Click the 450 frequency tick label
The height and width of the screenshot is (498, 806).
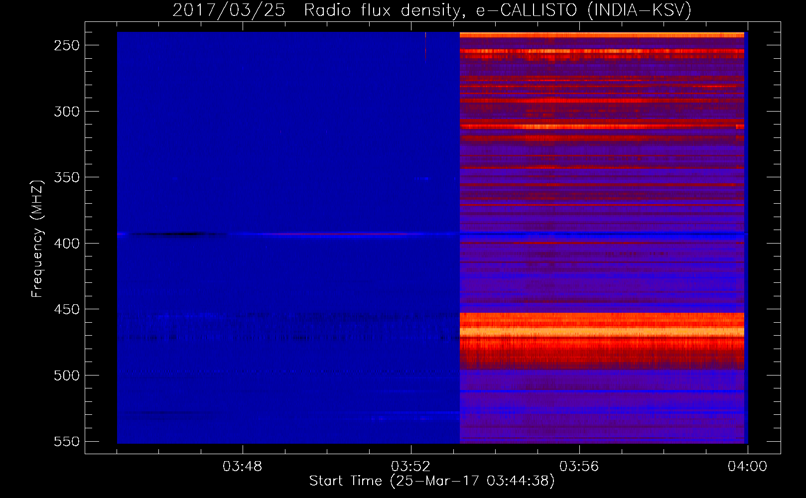[67, 309]
